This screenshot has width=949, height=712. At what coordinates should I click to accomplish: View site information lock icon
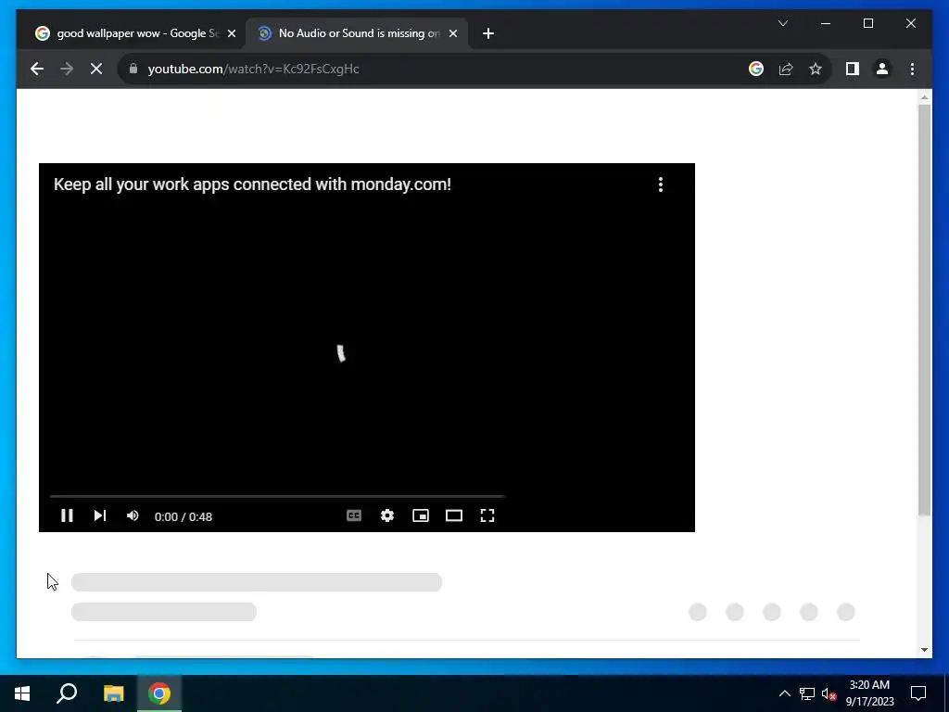[133, 69]
